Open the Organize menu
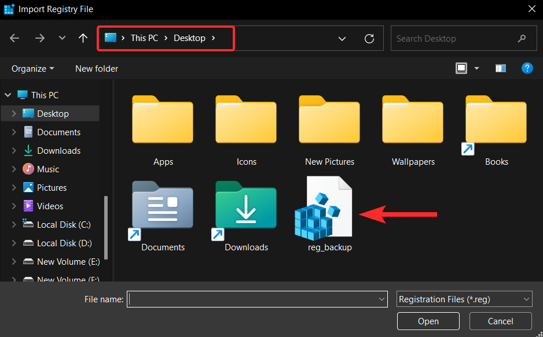Screen dimensions: 543x337 (x=32, y=68)
